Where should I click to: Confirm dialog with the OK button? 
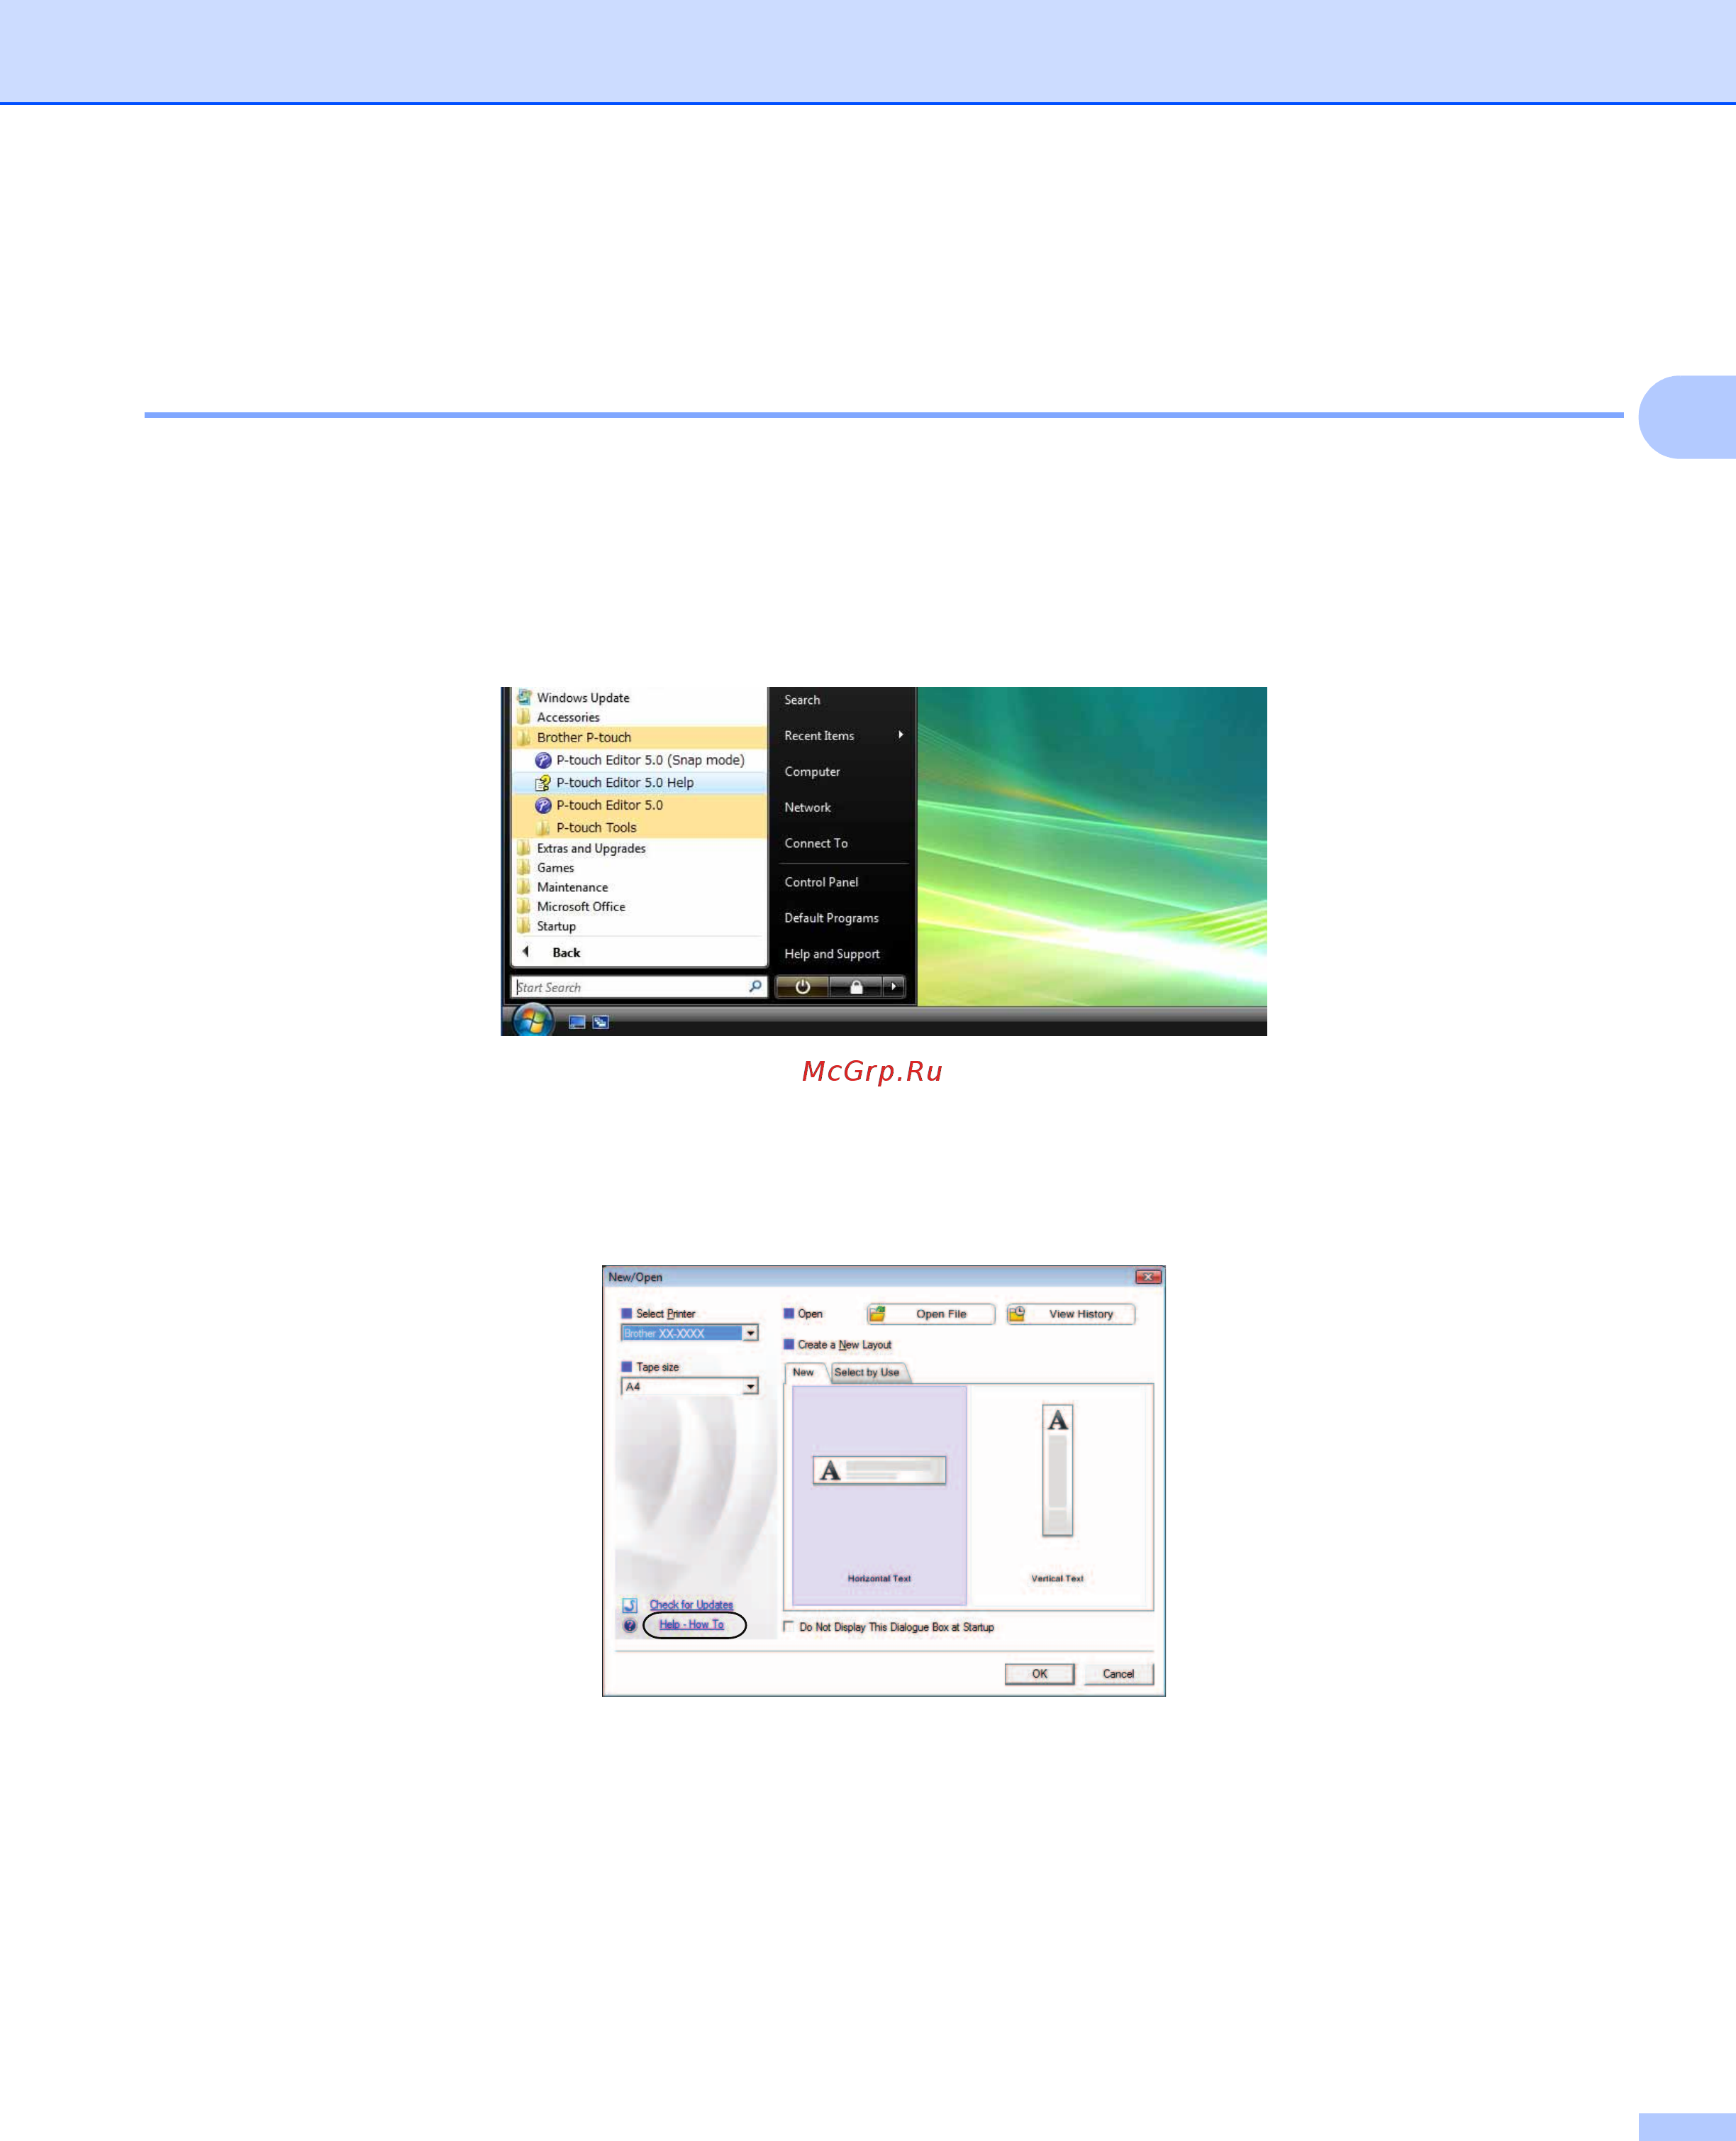(x=1040, y=1674)
